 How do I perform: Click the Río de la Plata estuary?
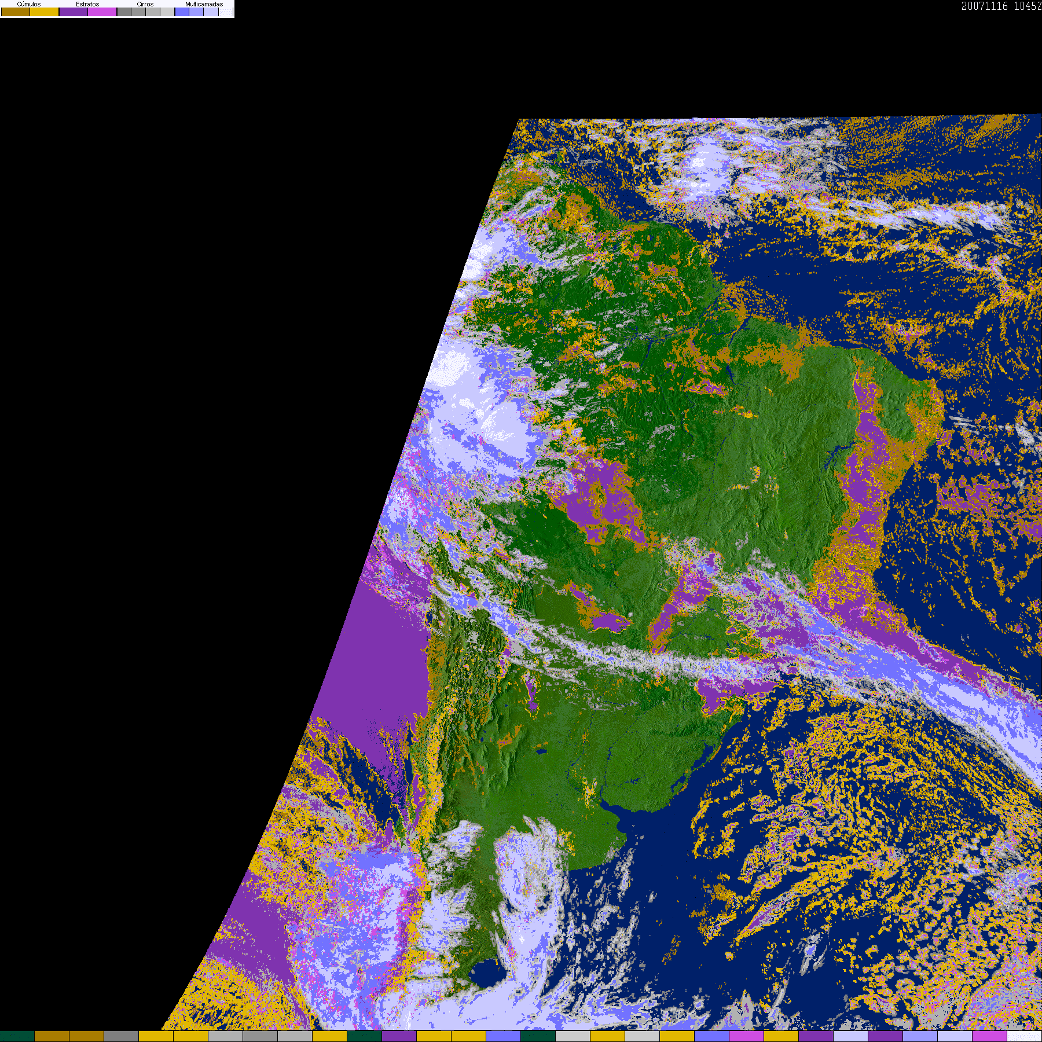point(615,817)
